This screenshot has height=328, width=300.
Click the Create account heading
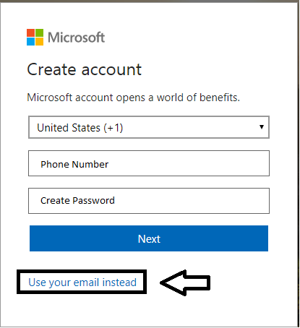pos(84,69)
